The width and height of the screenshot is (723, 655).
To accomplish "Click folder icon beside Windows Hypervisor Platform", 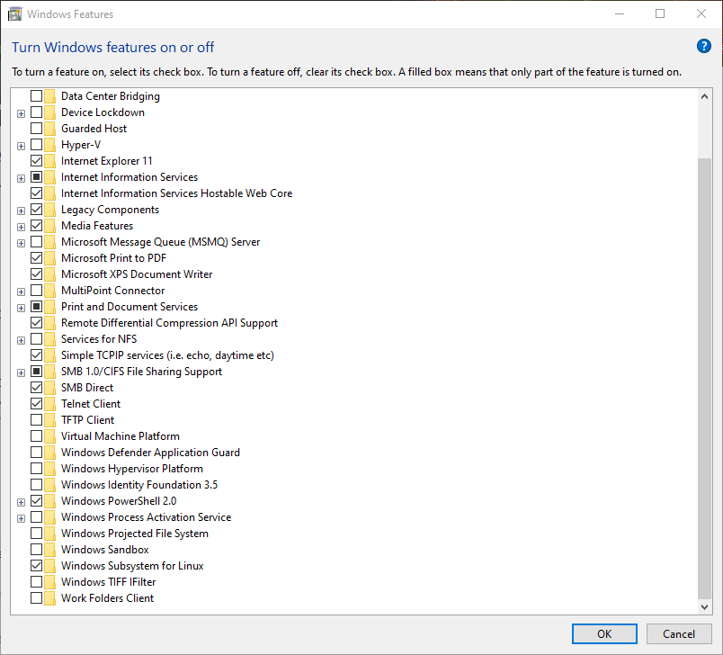I will coord(49,469).
